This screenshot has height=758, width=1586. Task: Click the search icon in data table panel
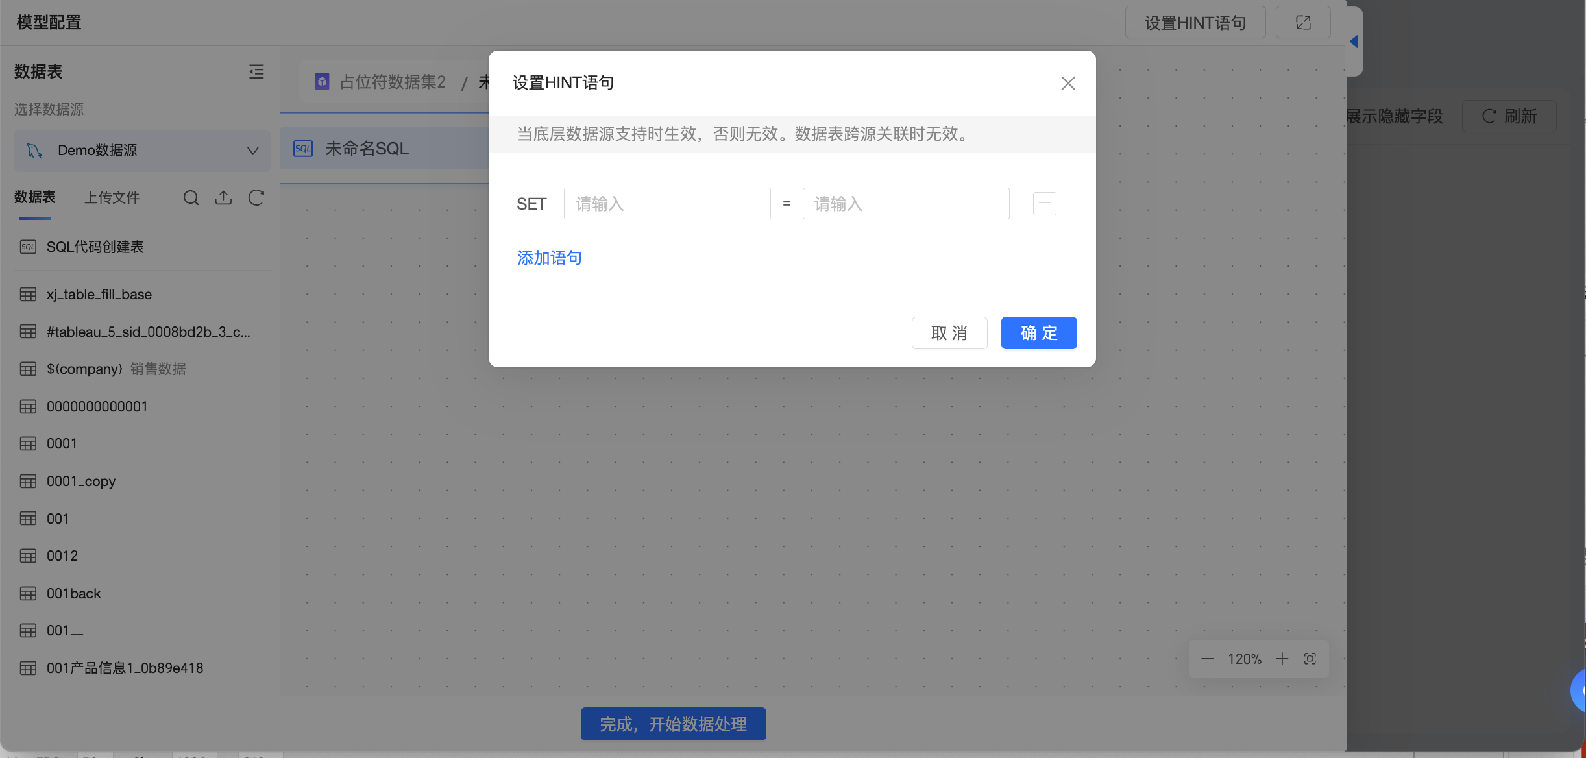tap(191, 197)
